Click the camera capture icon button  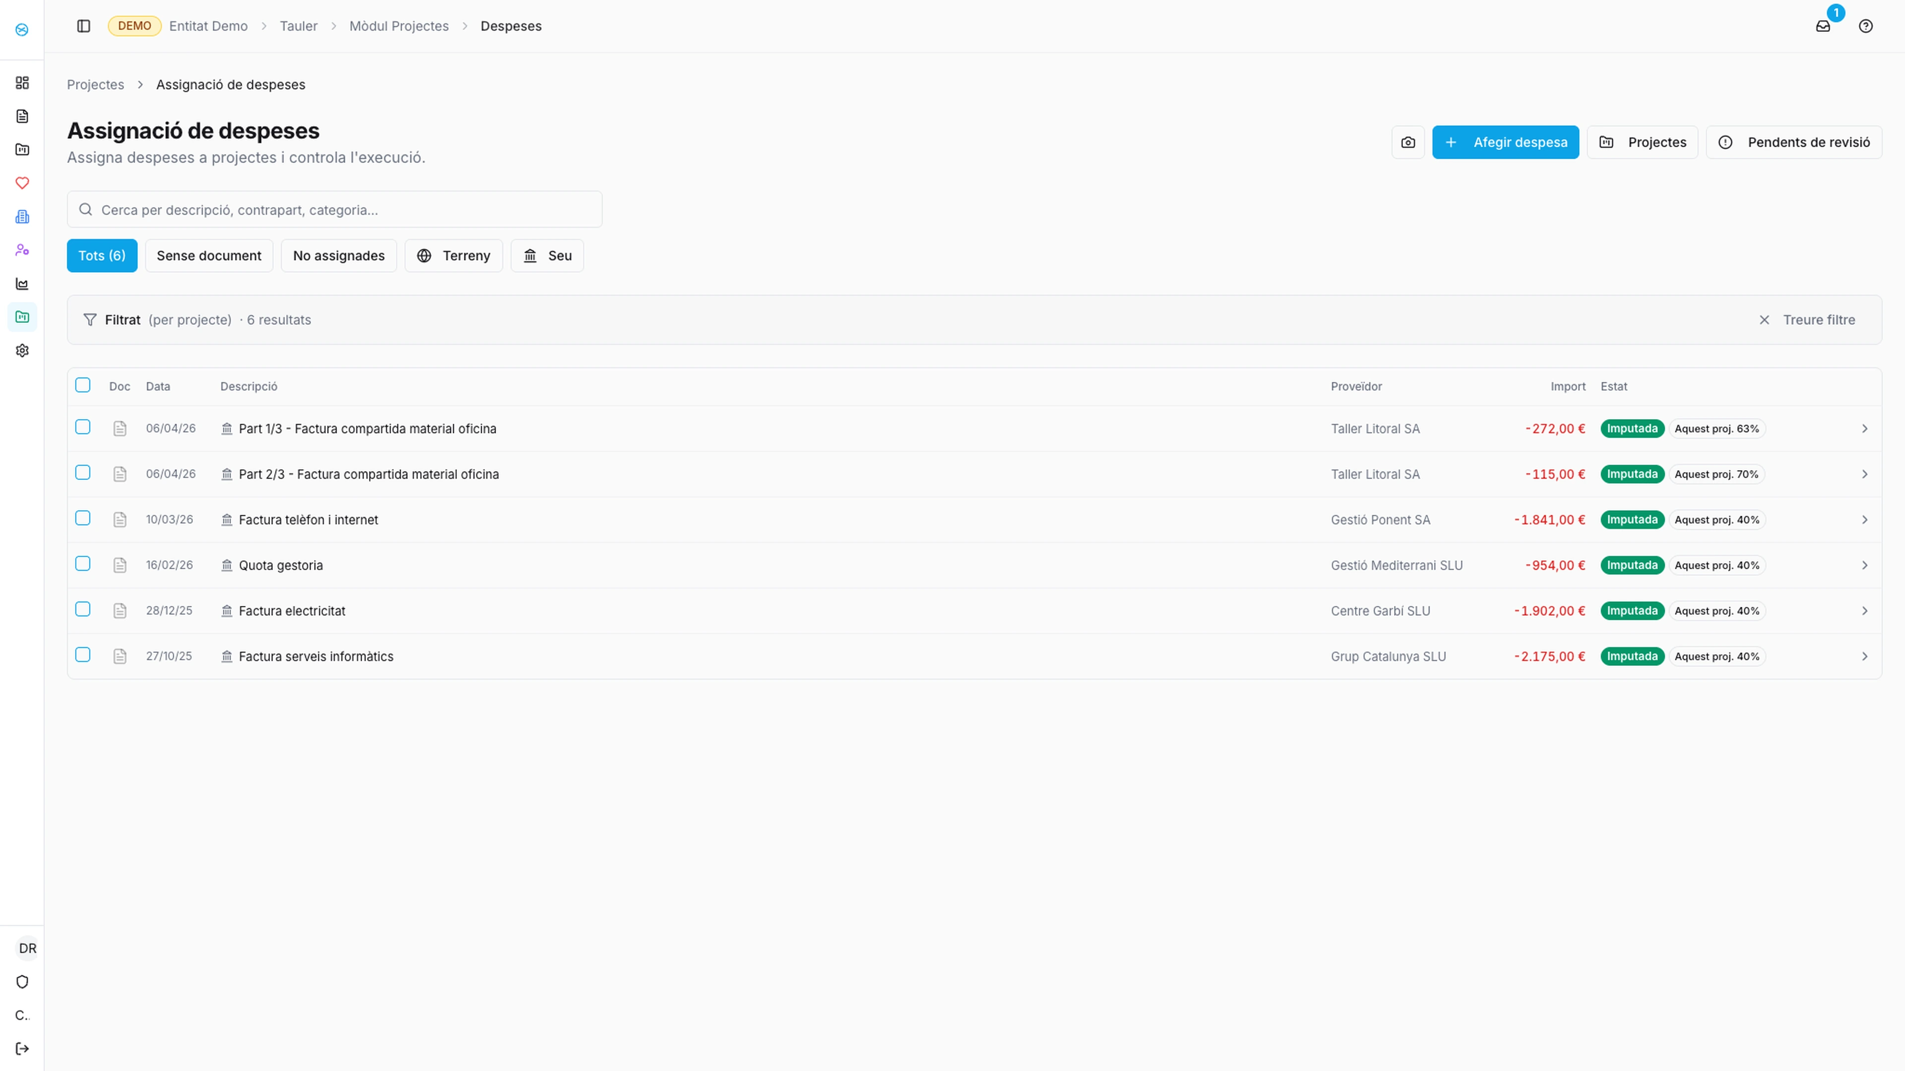coord(1407,142)
